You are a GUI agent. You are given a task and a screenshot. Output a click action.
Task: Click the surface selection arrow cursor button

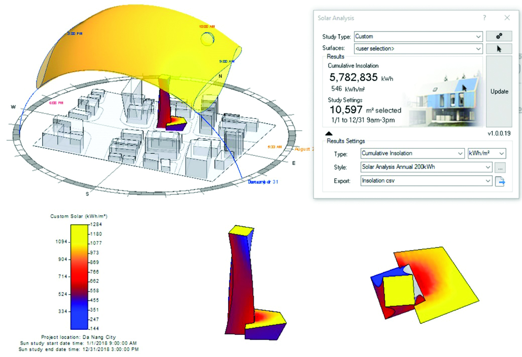pos(498,49)
